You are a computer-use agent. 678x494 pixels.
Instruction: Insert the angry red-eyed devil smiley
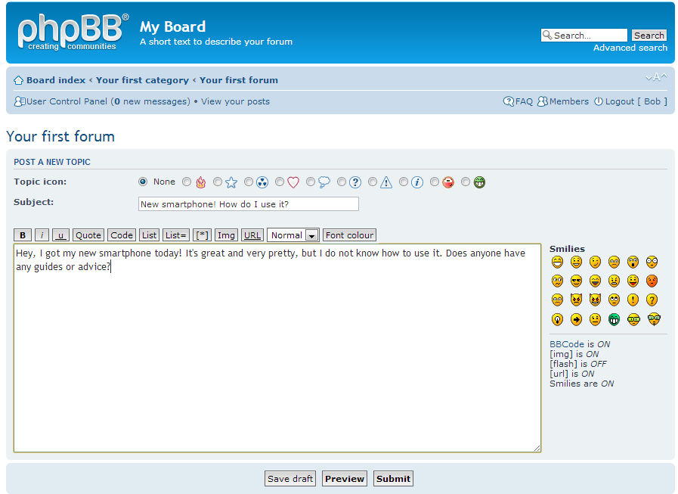pos(576,300)
